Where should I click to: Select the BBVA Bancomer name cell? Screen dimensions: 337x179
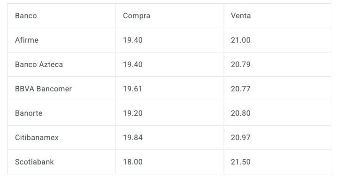point(61,89)
